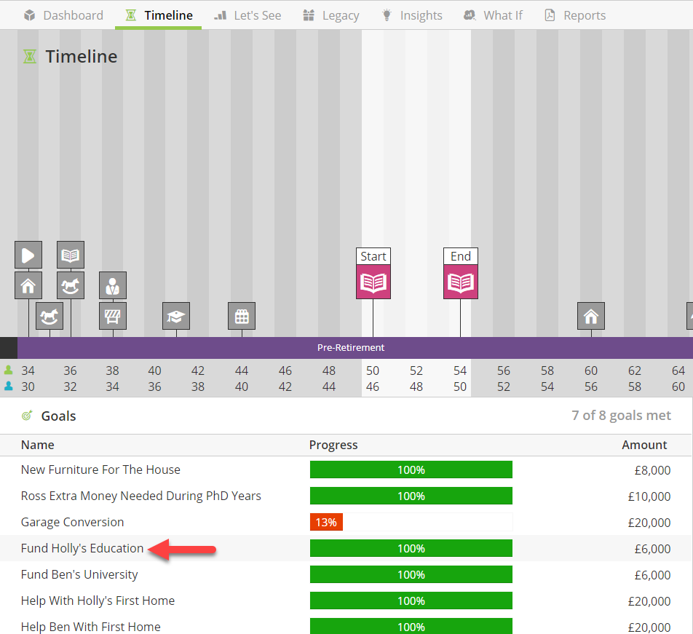Screen dimensions: 693x634
Task: Open the Garage Conversion goal row
Action: coord(346,522)
